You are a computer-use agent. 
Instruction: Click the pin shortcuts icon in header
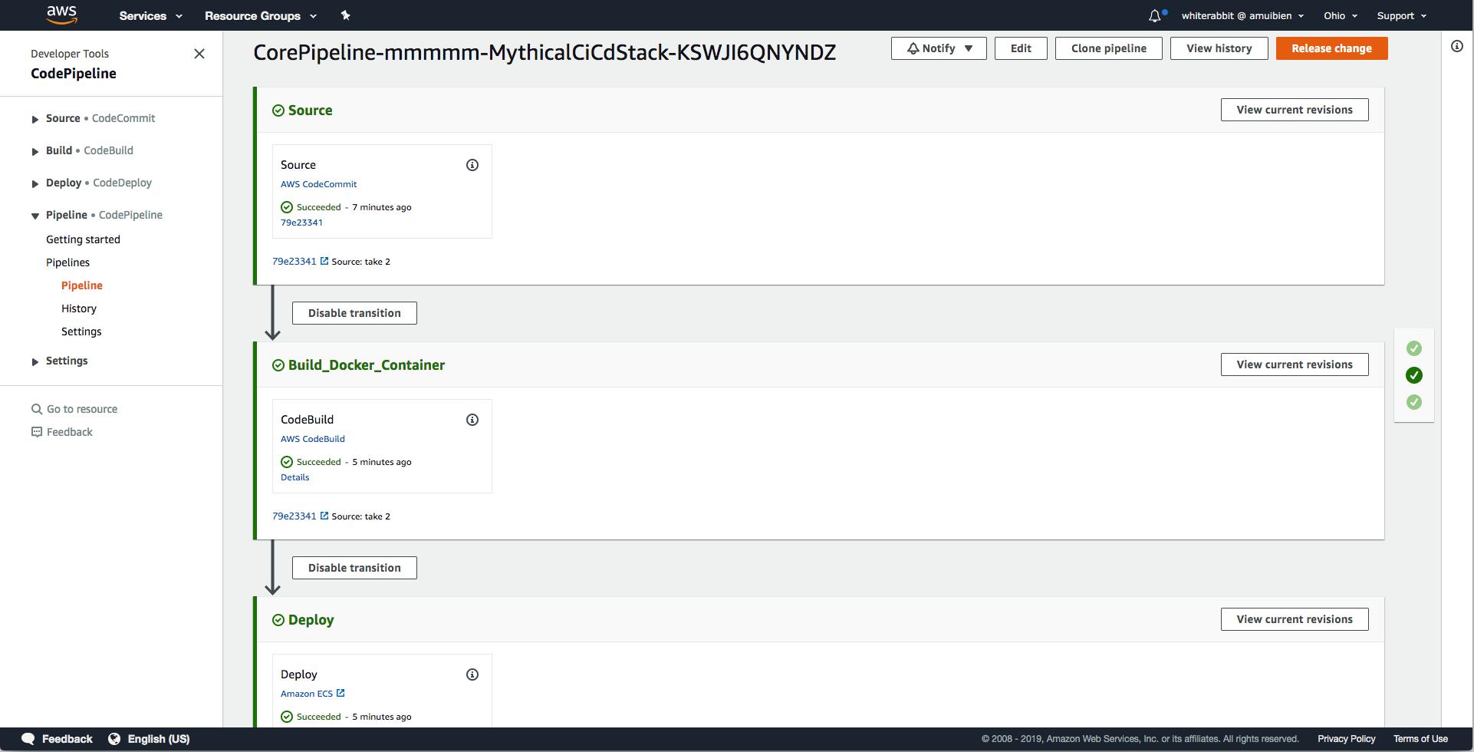coord(345,15)
